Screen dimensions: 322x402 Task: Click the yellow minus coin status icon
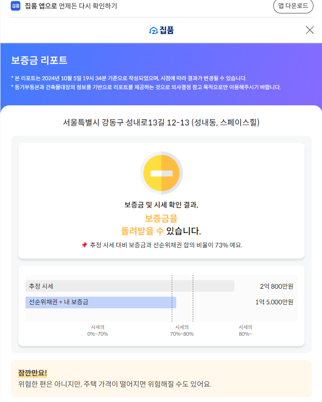(161, 173)
